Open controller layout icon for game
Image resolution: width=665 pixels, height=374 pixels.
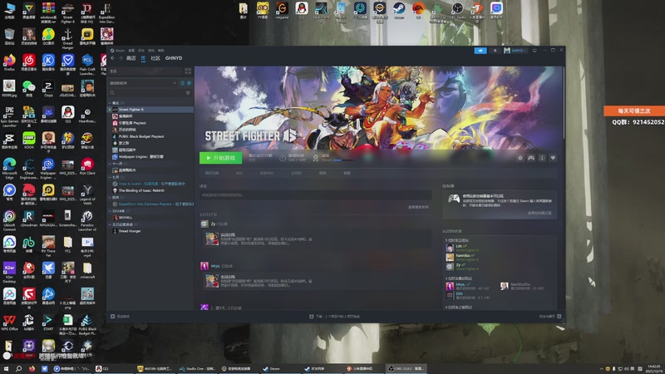coord(531,158)
